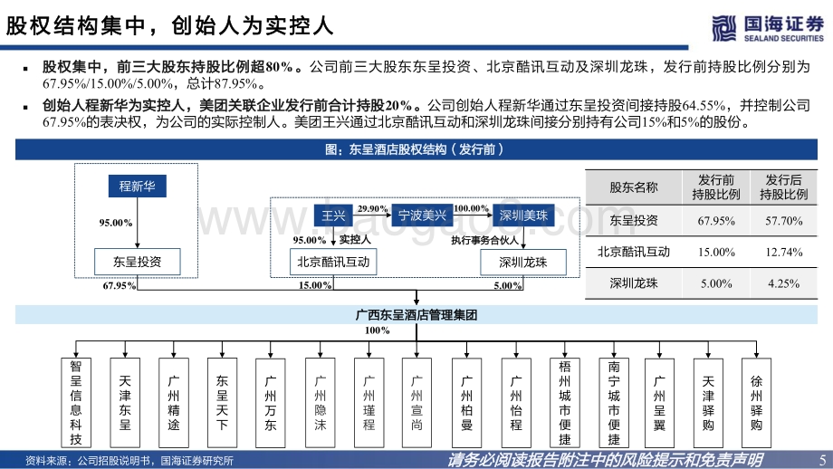This screenshot has height=469, width=833.
Task: Select the 程新华 box
Action: 137,186
